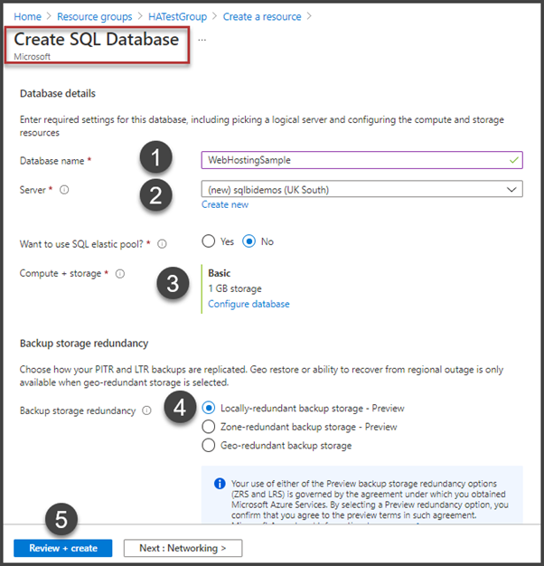Click the SQL elastic pool info icon
Image resolution: width=544 pixels, height=566 pixels.
(x=162, y=244)
